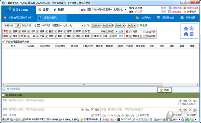201x123 pixels.
Task: Click 全选 in the 车型 row
Action: (121, 32)
